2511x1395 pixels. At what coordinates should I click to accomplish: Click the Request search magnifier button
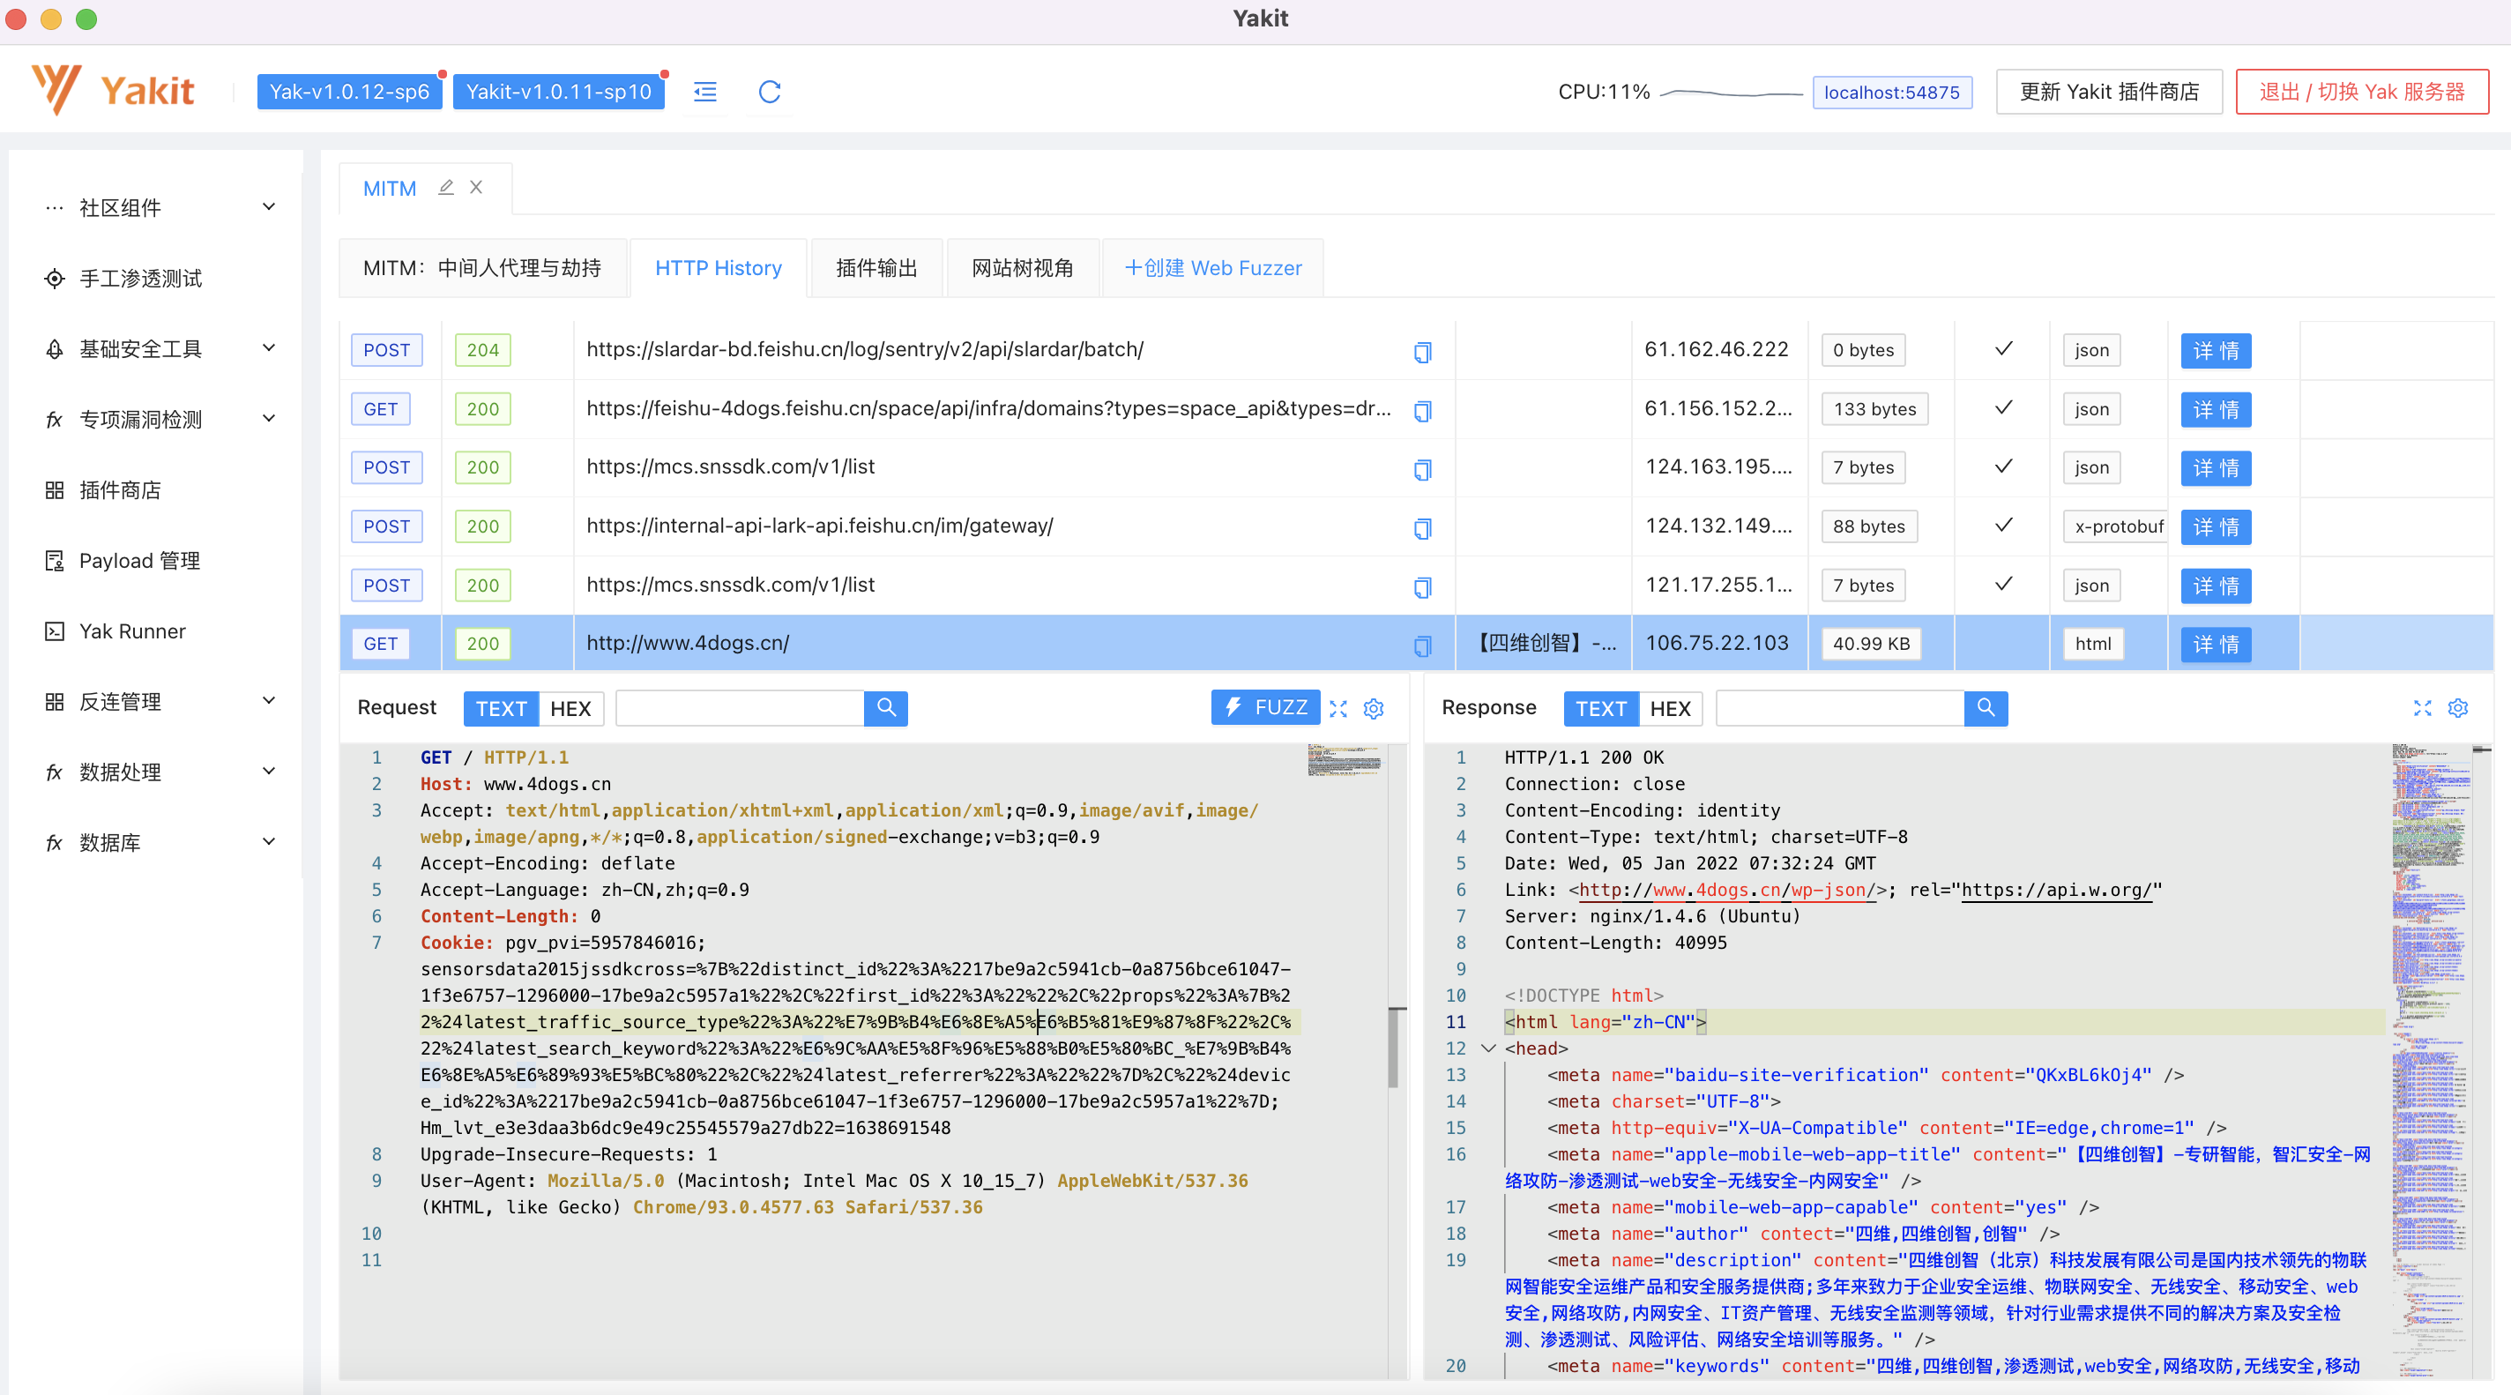885,708
